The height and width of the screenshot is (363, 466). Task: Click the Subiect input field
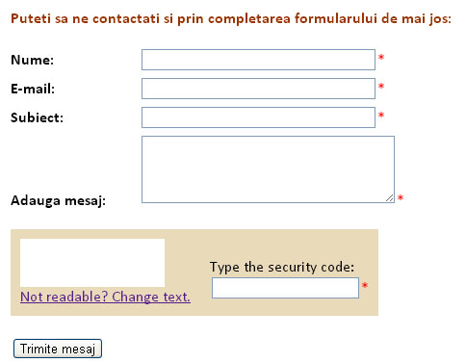258,117
